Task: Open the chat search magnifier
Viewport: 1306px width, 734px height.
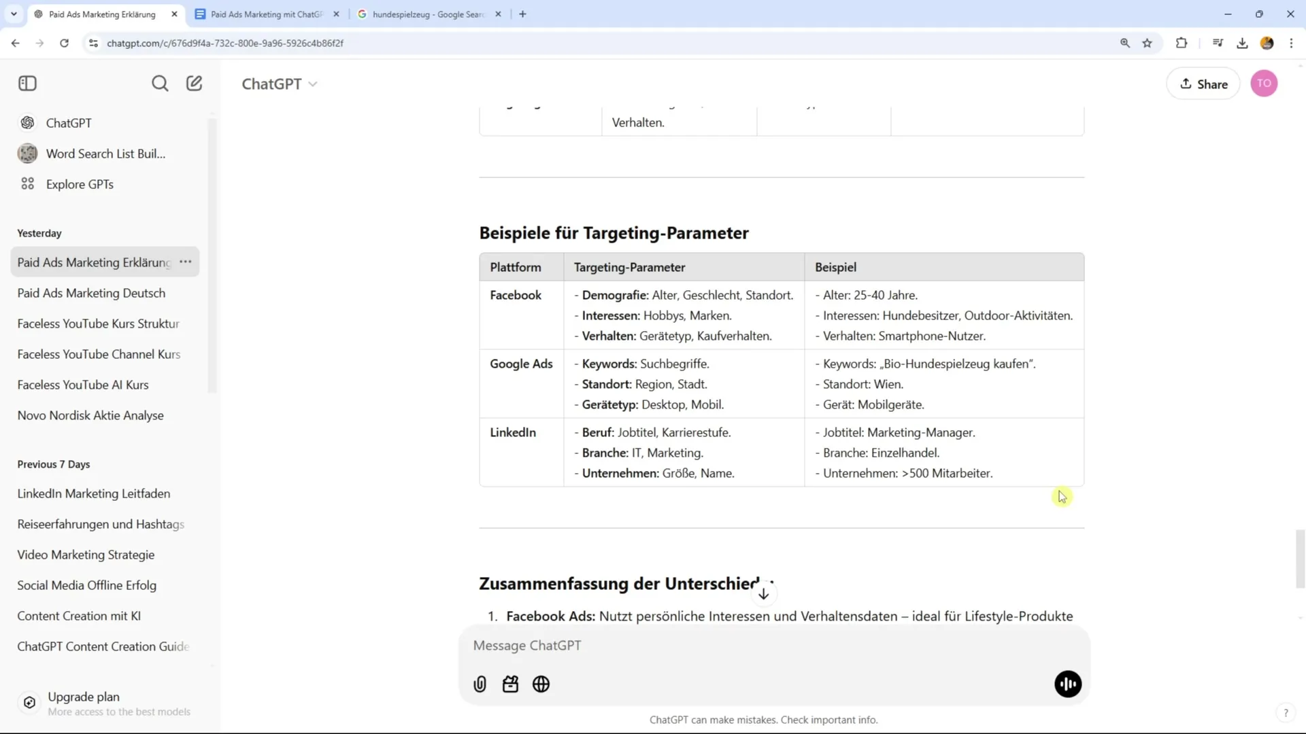Action: 160,84
